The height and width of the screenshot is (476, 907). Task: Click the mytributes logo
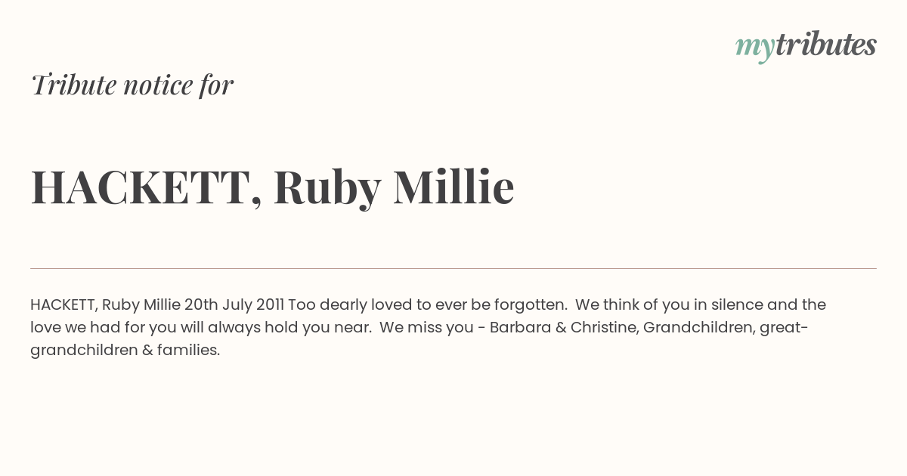806,46
